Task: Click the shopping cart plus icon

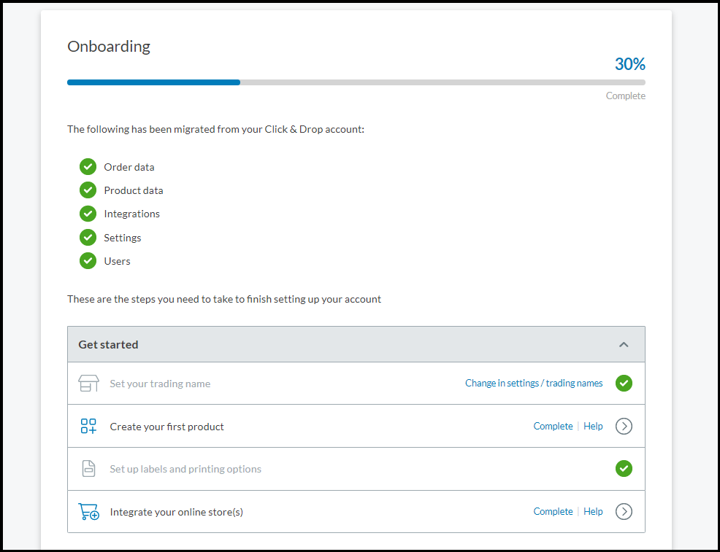Action: tap(88, 511)
